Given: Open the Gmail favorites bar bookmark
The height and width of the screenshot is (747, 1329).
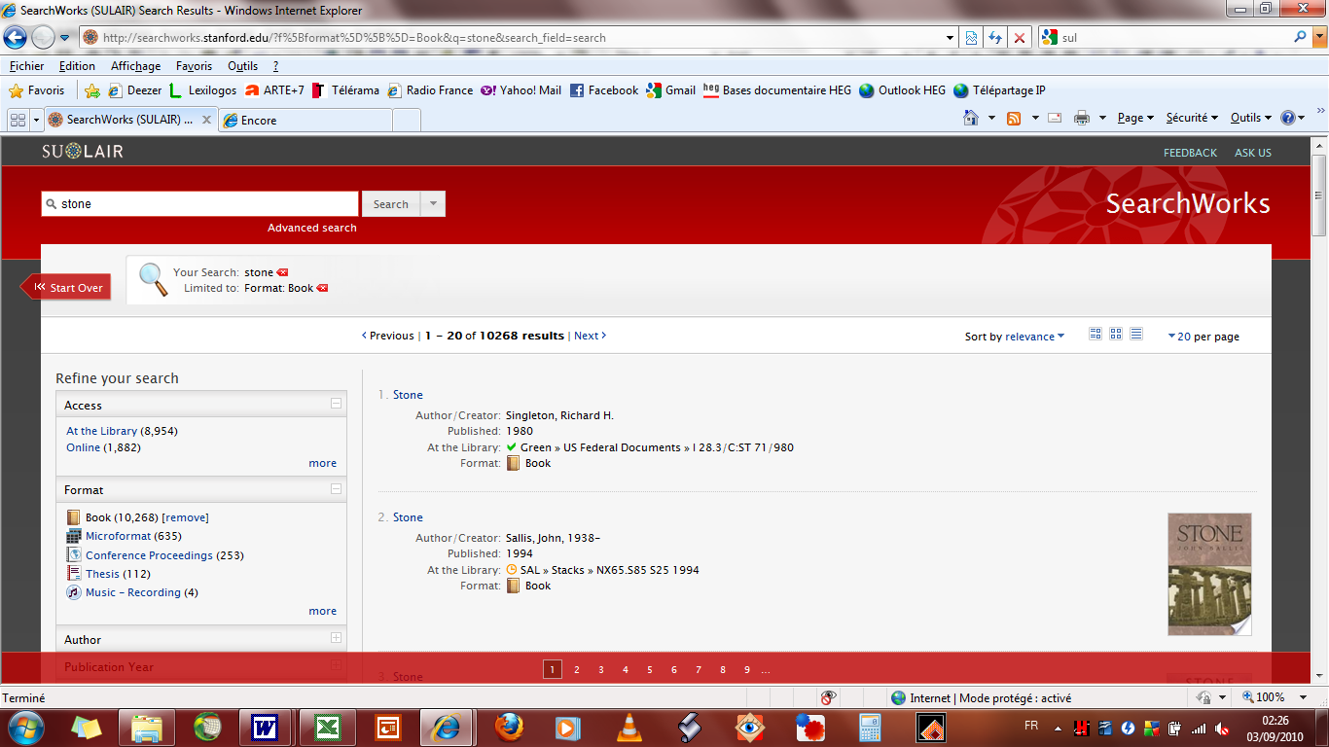Looking at the screenshot, I should (670, 90).
